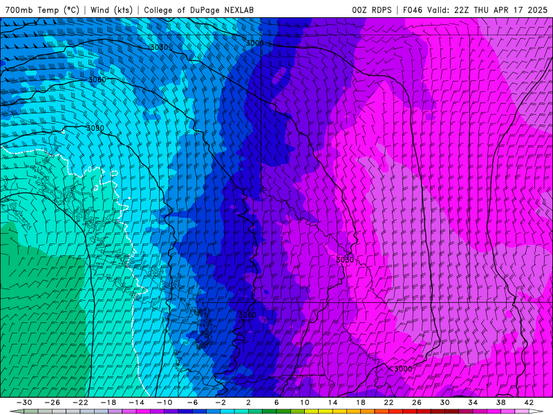Click the 22 temperature scale value
The height and width of the screenshot is (415, 553).
pyautogui.click(x=388, y=403)
